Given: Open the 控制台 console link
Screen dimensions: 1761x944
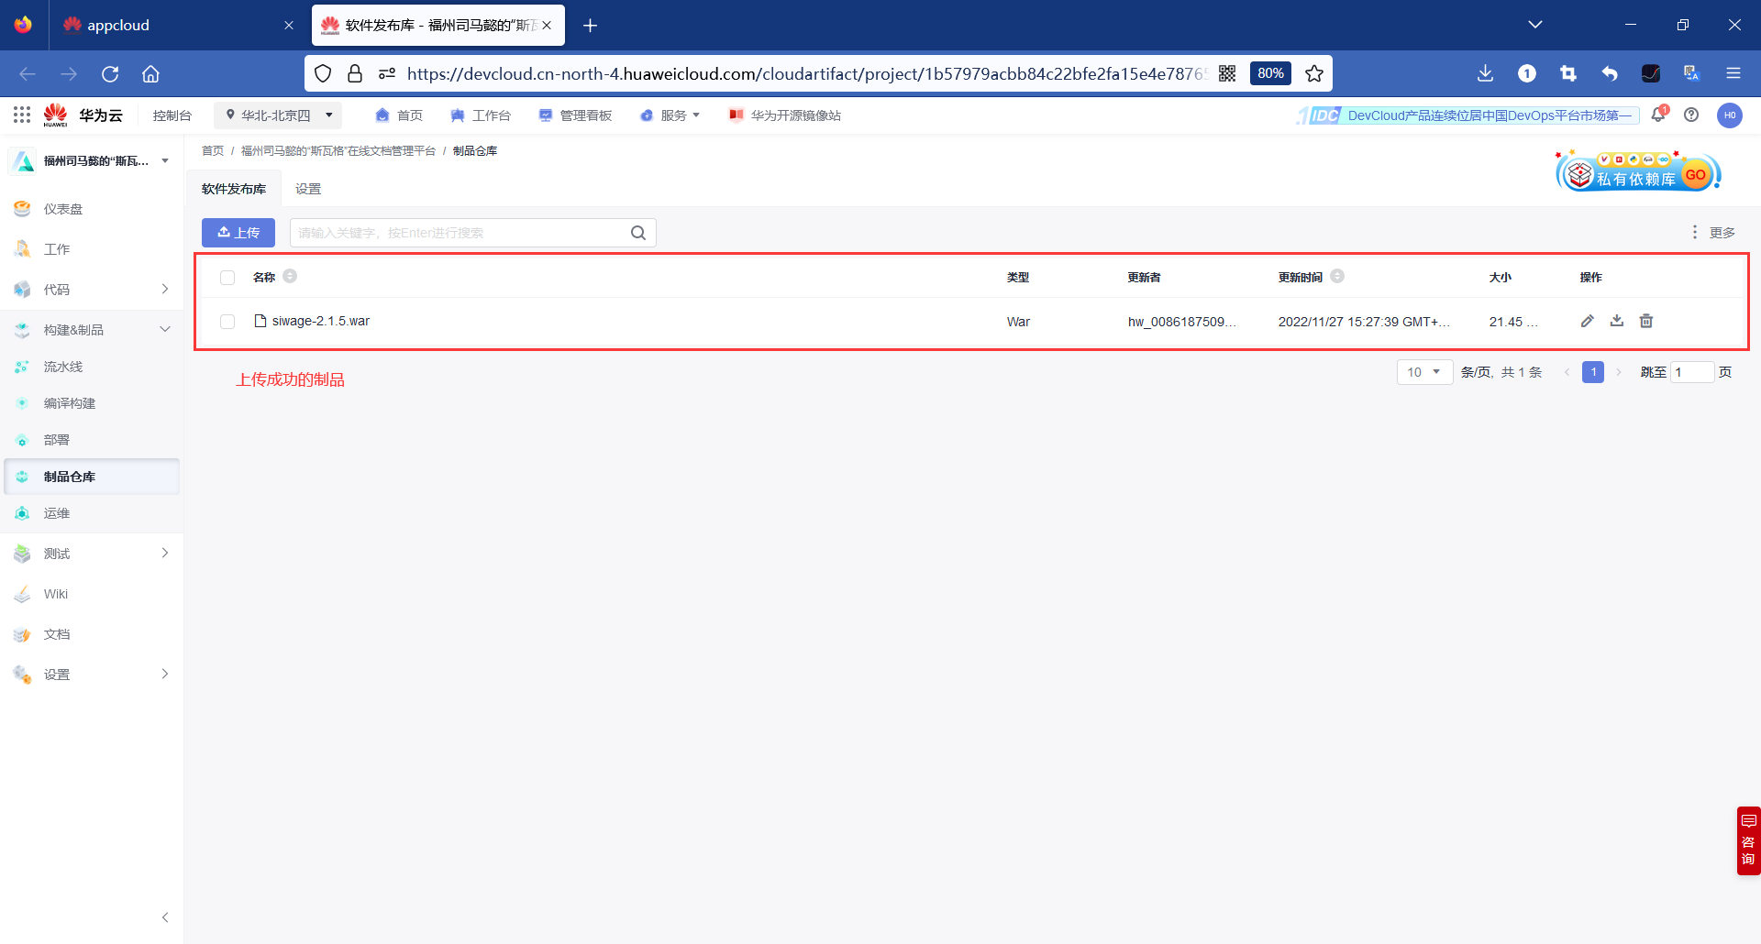Looking at the screenshot, I should click(172, 115).
